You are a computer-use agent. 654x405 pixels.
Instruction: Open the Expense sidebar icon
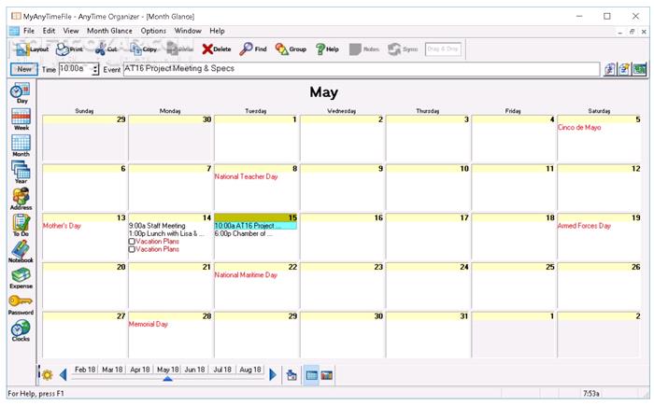tap(21, 278)
